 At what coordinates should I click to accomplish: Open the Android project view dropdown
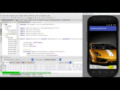(x=6, y=22)
